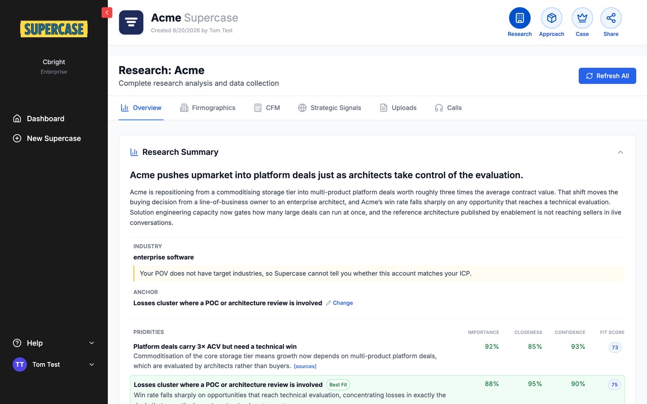
Task: Click Change link next to anchor
Action: click(343, 303)
